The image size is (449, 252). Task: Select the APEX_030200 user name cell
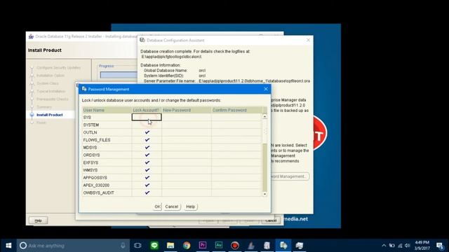[x=107, y=185]
